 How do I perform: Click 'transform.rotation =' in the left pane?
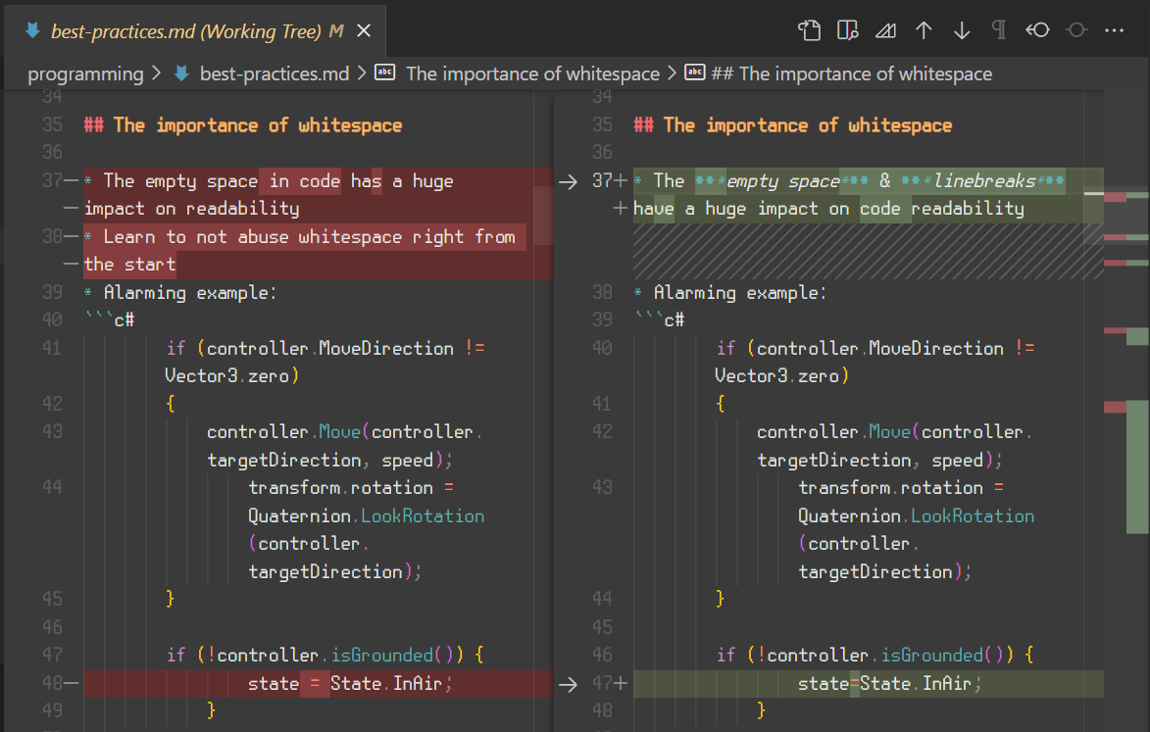pyautogui.click(x=351, y=488)
